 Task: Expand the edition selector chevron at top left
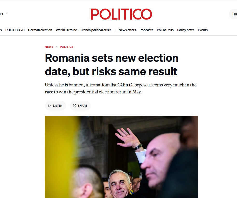[x=7, y=14]
